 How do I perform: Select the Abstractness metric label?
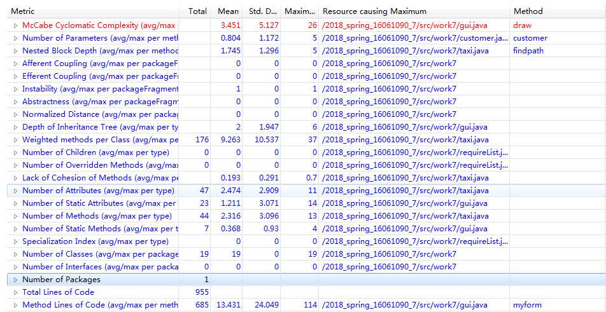tap(101, 102)
